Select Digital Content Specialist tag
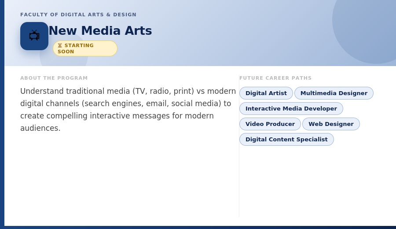The image size is (396, 229). click(286, 140)
